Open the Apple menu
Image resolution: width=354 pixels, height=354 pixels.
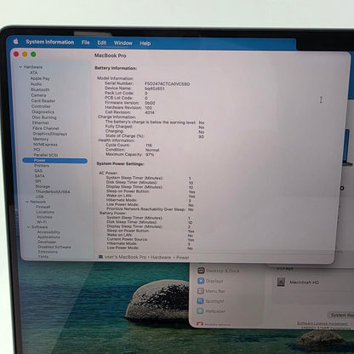click(16, 42)
